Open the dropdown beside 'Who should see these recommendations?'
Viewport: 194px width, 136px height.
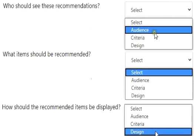click(x=158, y=10)
